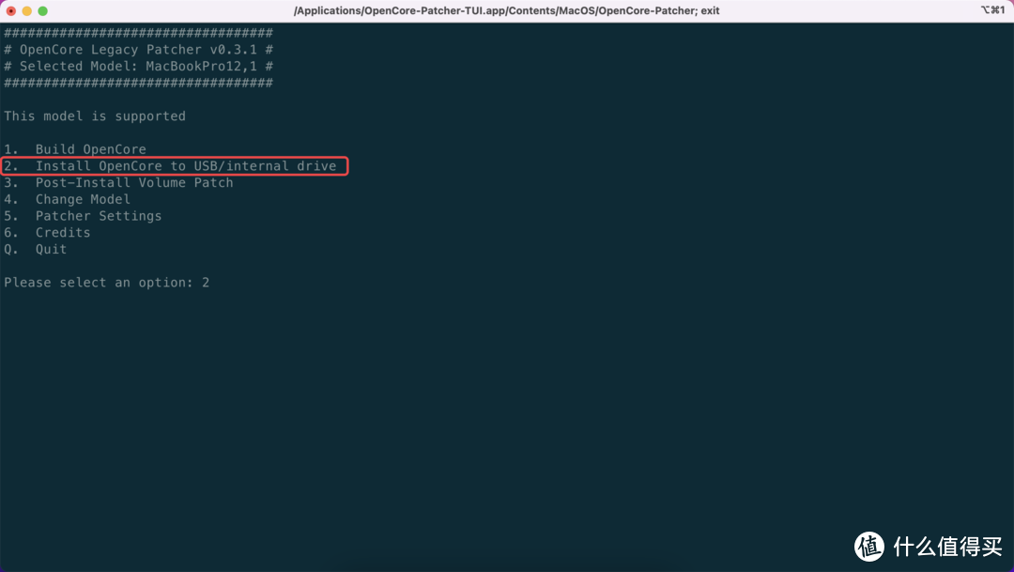Click the ⌥⌘1 window shortcut indicator

[992, 10]
